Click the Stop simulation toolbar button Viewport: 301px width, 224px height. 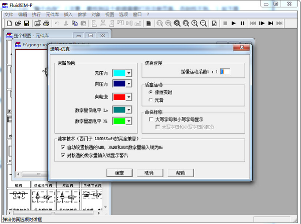click(225, 24)
